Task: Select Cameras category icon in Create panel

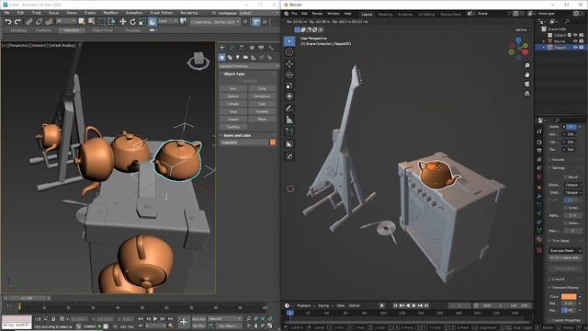Action: click(x=245, y=57)
